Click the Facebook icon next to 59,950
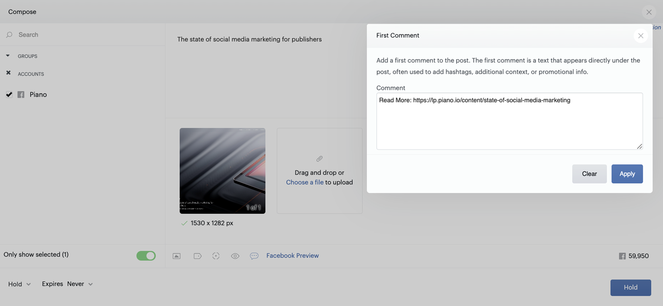 [x=622, y=256]
